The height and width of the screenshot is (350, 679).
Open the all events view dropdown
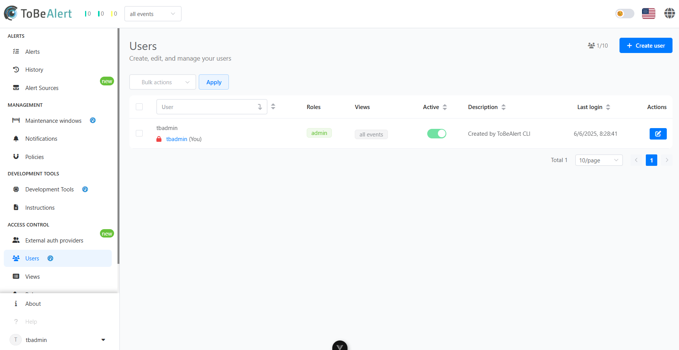click(153, 14)
